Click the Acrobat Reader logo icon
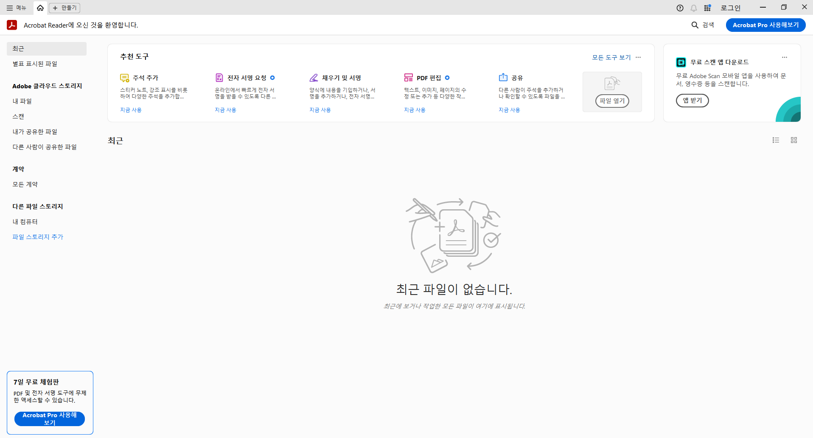The width and height of the screenshot is (813, 438). tap(12, 25)
